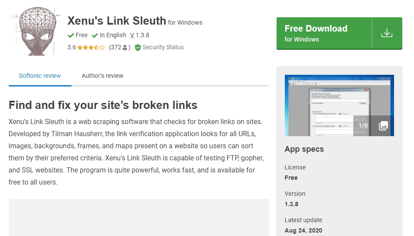
Task: Select the 3.6 rating score
Action: pyautogui.click(x=72, y=48)
